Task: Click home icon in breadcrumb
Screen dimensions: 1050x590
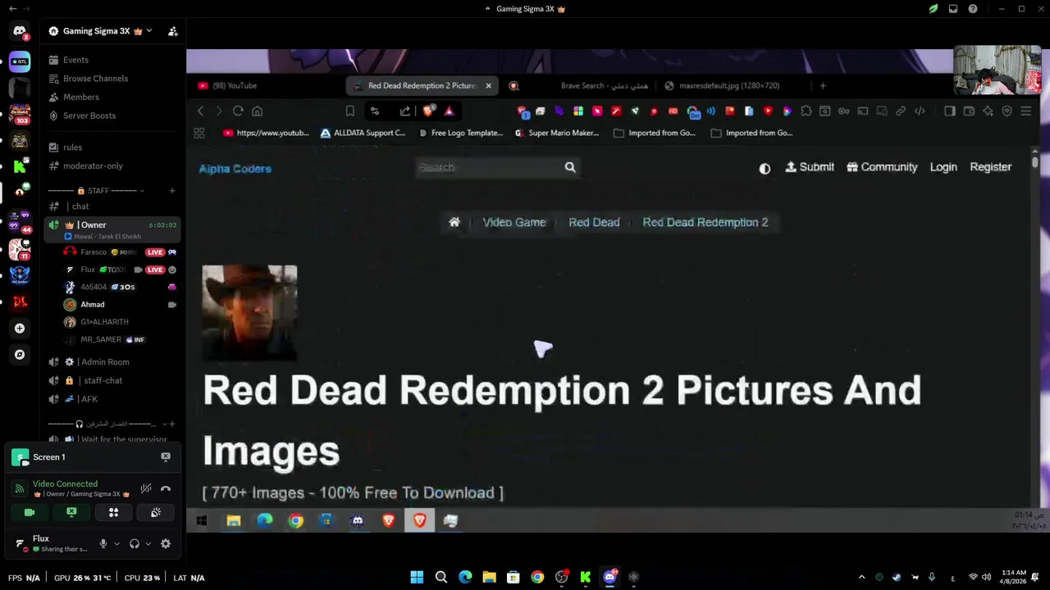Action: (x=454, y=222)
